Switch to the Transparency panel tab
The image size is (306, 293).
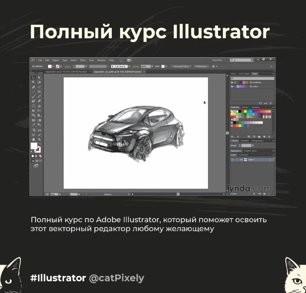coord(257,141)
